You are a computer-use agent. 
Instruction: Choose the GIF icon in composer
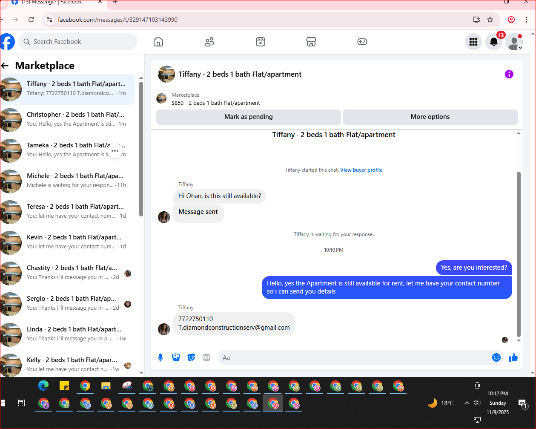point(206,357)
